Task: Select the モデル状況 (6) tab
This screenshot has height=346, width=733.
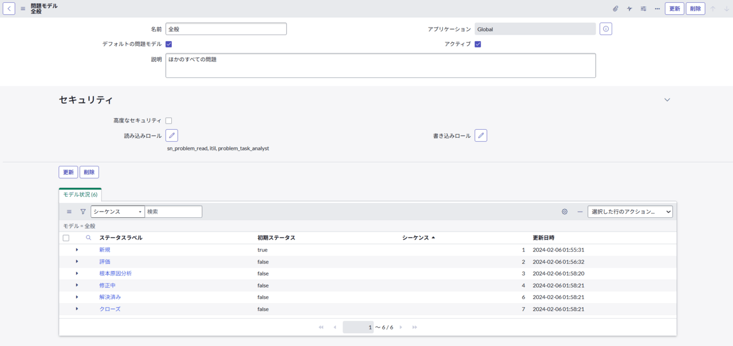Action: [80, 194]
